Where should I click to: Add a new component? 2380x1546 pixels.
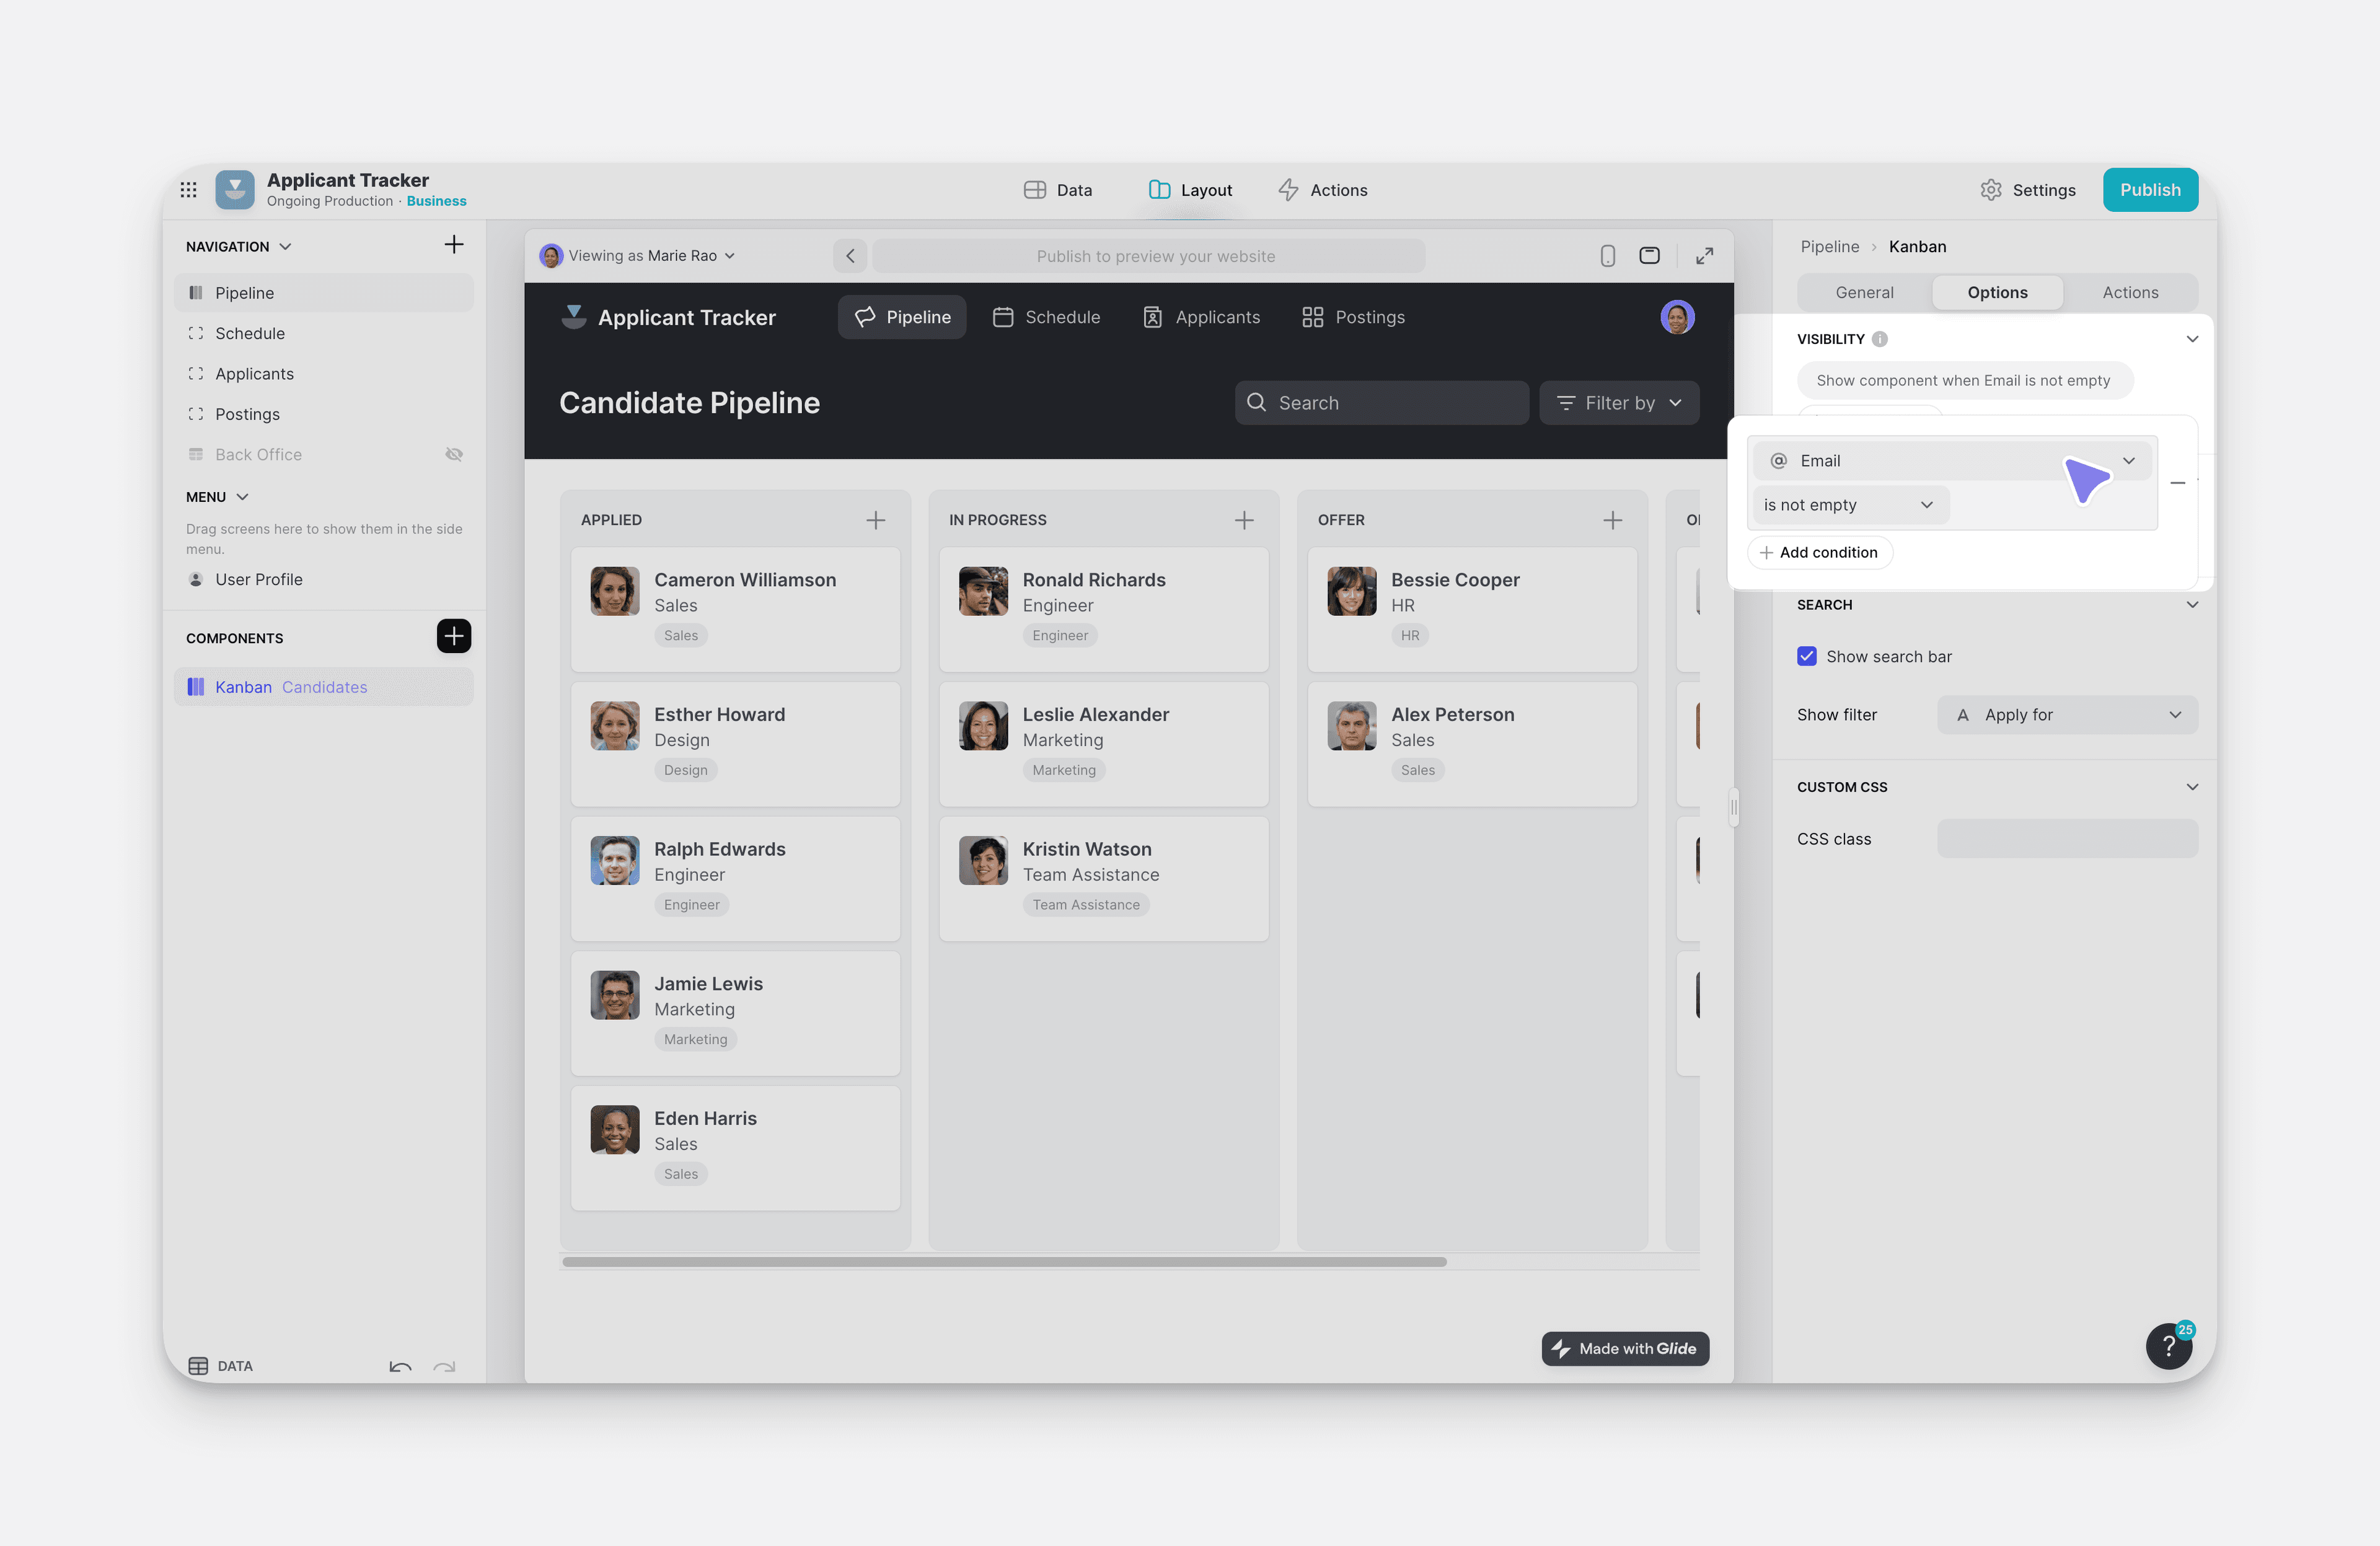454,636
